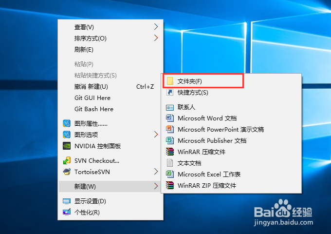Screen dimensions: 331x234
Task: Expand the TortoiseSVN submenu arrow
Action: click(x=156, y=172)
